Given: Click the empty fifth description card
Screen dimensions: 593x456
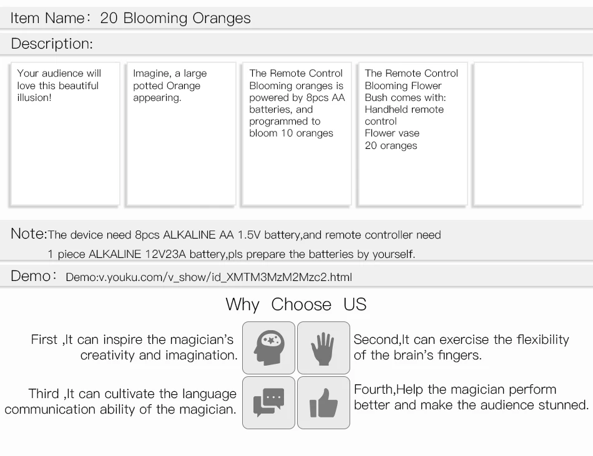Looking at the screenshot, I should click(528, 134).
